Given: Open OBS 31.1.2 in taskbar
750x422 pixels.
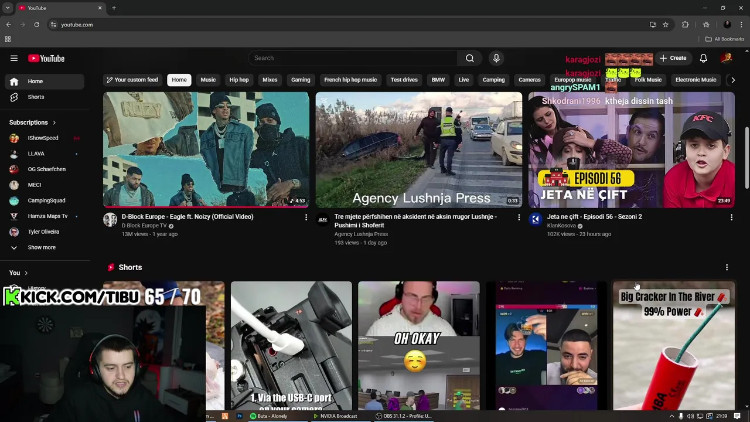Looking at the screenshot, I should tap(404, 416).
